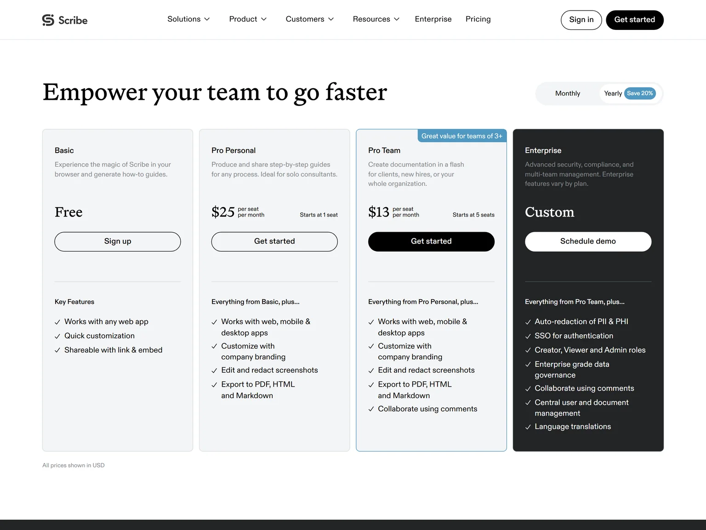This screenshot has width=706, height=530.
Task: Click 'SSO for authentication' feature text
Action: pos(574,336)
